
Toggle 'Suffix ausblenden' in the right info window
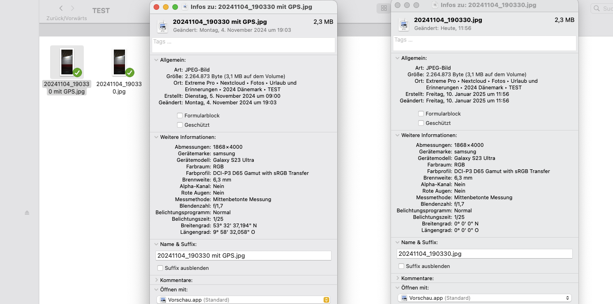coord(401,266)
